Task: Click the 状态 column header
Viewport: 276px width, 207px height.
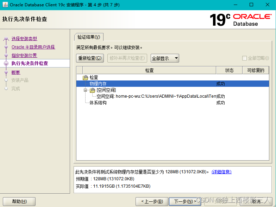Action: tap(230, 70)
